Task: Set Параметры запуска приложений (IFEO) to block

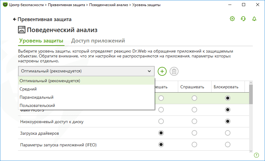Action: click(228, 145)
